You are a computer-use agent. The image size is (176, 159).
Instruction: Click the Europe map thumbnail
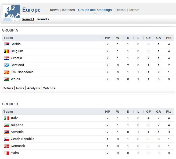[x=12, y=13]
